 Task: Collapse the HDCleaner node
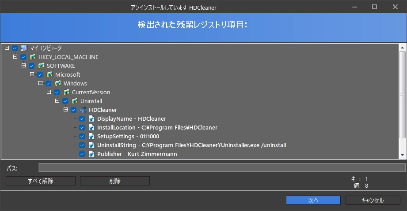[x=66, y=110]
